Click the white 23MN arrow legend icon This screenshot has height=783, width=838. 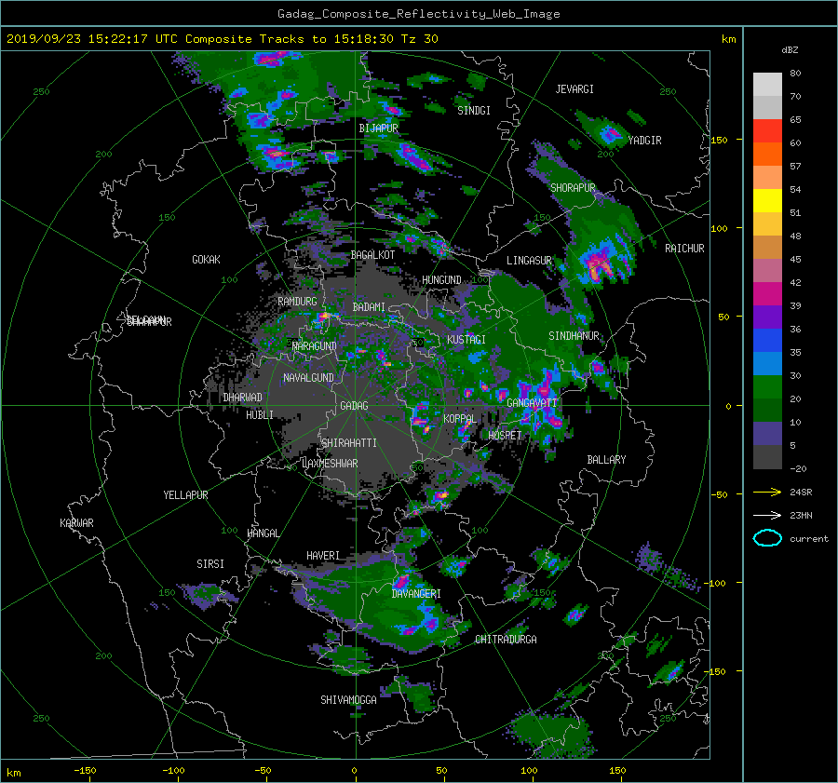[767, 515]
